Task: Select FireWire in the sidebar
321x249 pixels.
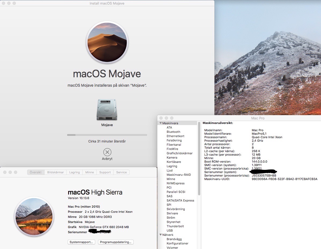Action: coord(172,149)
